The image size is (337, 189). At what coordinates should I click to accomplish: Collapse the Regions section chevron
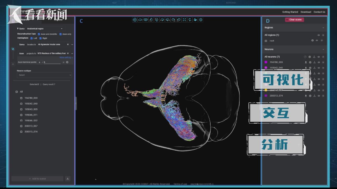click(x=323, y=28)
